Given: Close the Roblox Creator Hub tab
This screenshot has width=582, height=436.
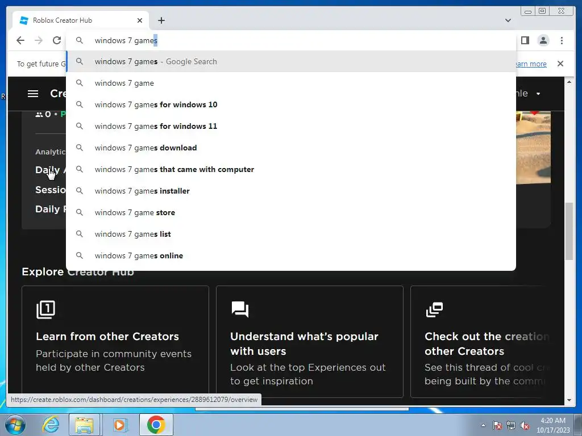Looking at the screenshot, I should point(140,20).
